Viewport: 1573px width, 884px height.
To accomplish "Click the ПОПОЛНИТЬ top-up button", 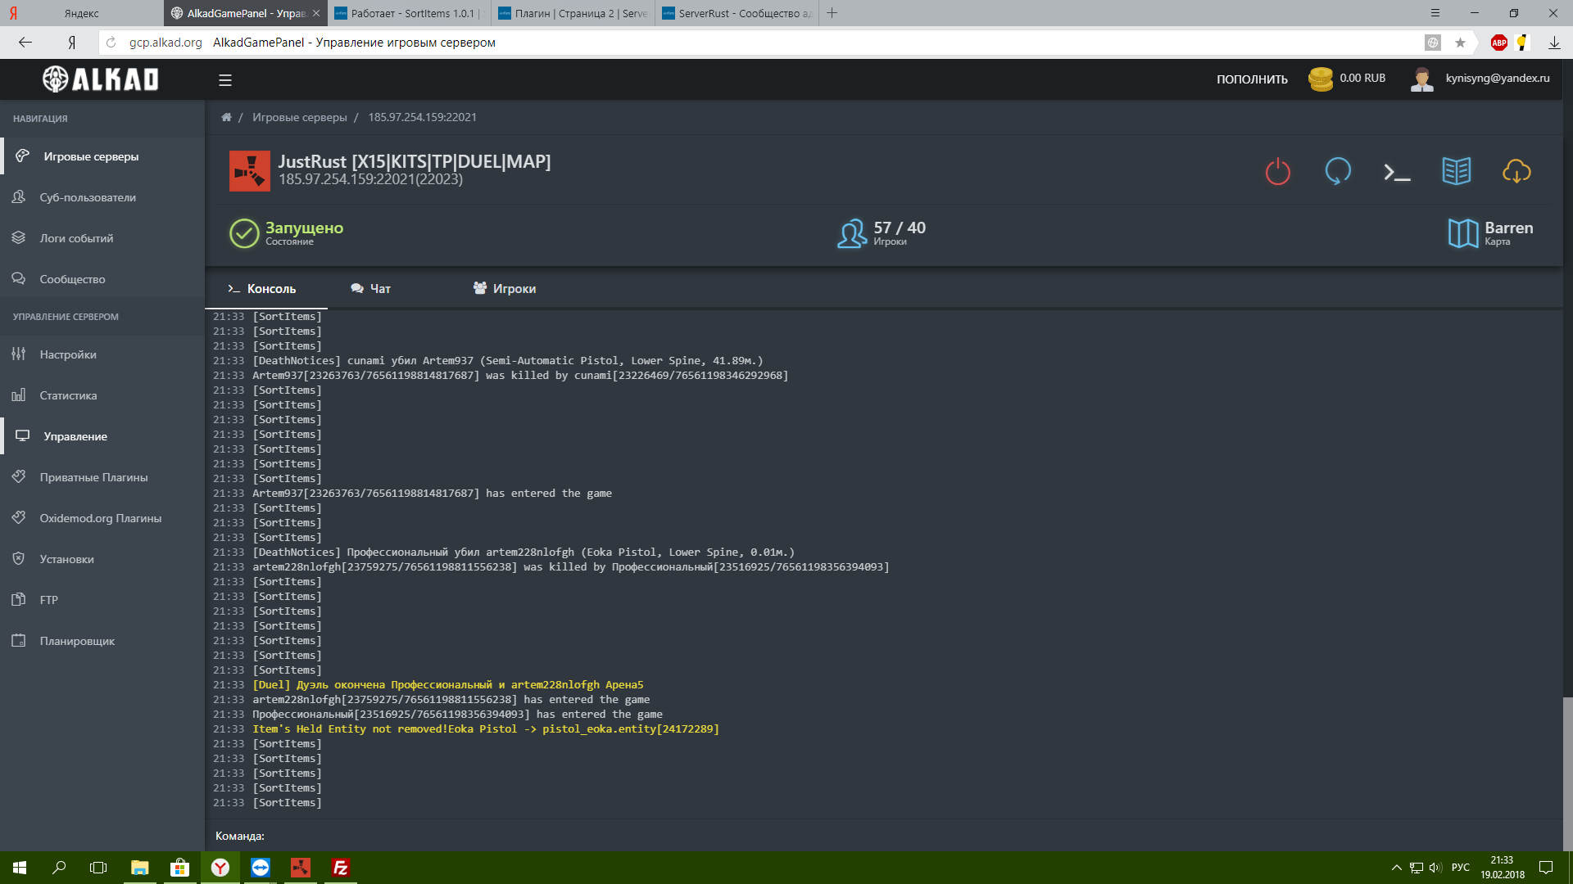I will [1252, 79].
